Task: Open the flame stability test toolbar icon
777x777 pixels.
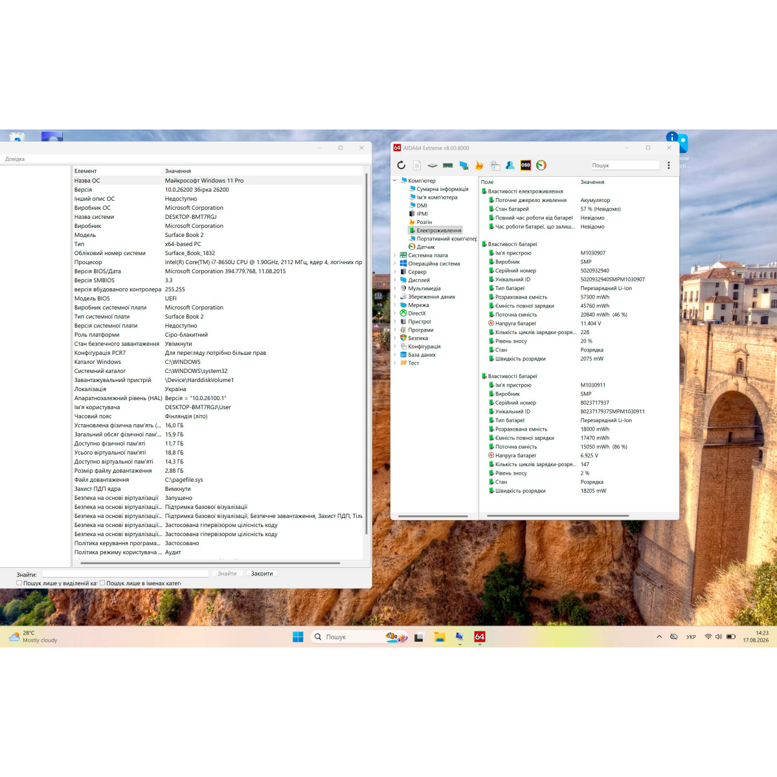Action: point(479,165)
